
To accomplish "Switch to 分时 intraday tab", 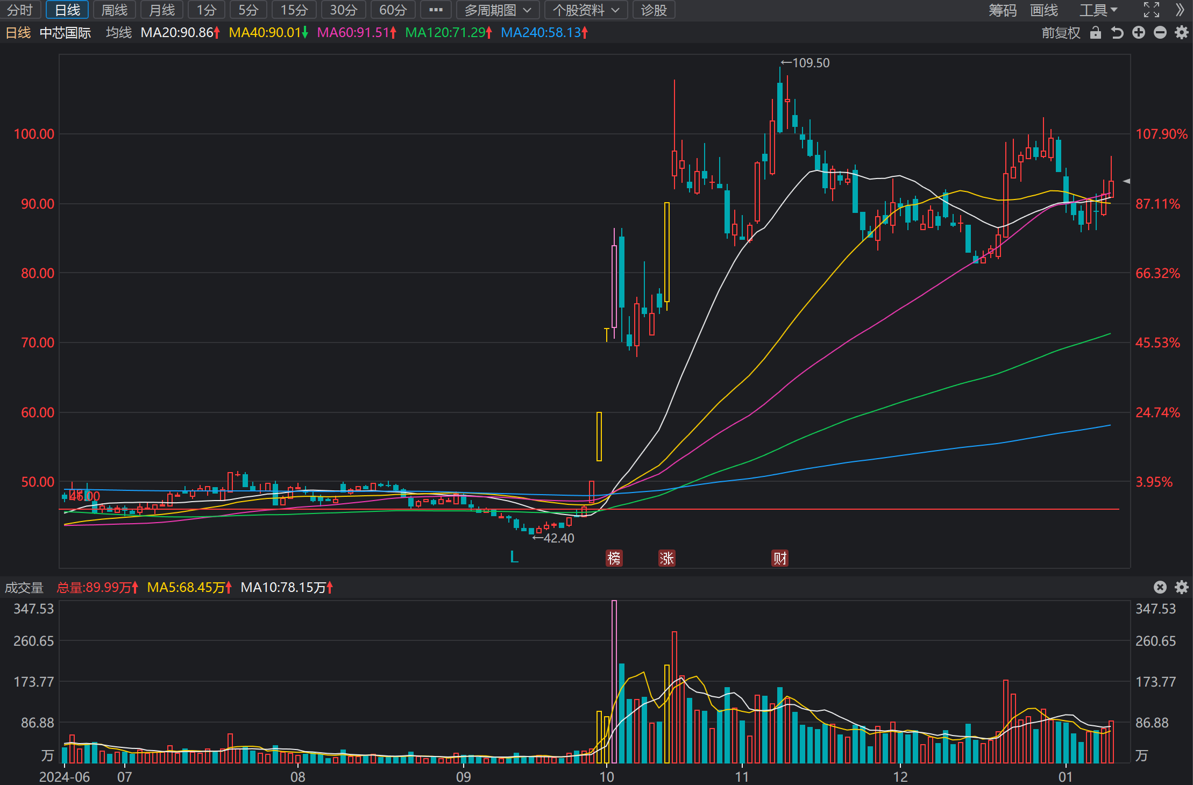I will (20, 10).
